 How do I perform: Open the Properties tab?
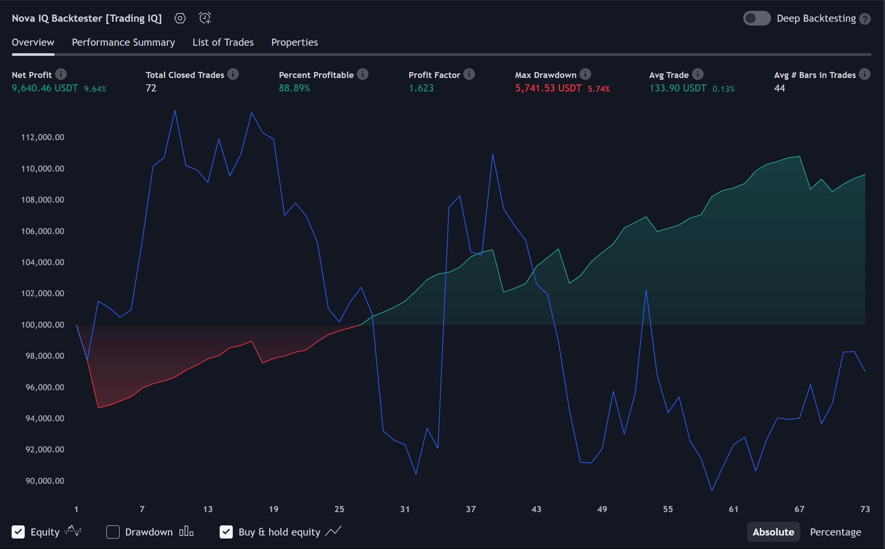295,42
